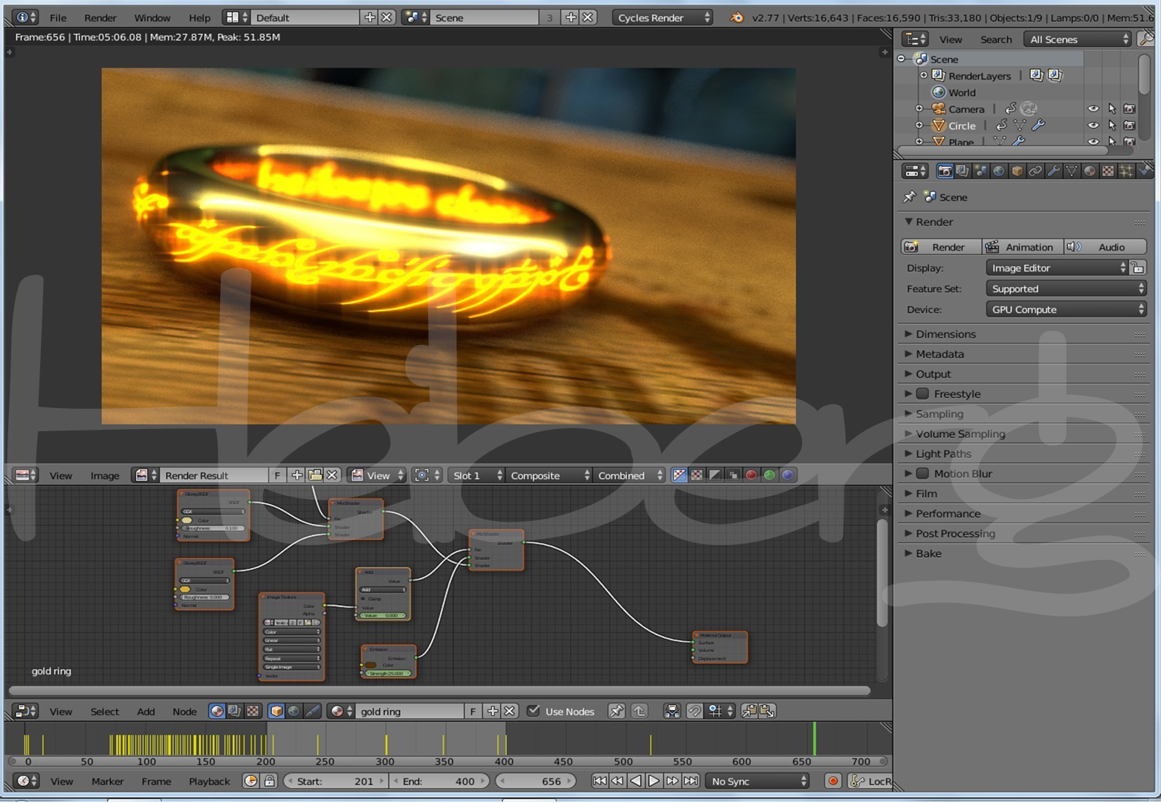Pin the properties editor to Scene
This screenshot has height=803, width=1161.
coord(909,197)
